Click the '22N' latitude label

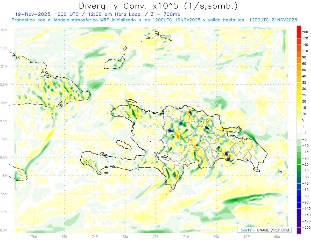[4, 30]
